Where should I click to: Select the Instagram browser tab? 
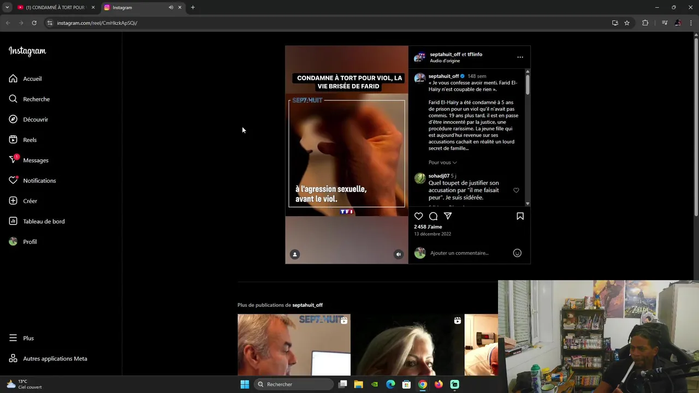137,8
